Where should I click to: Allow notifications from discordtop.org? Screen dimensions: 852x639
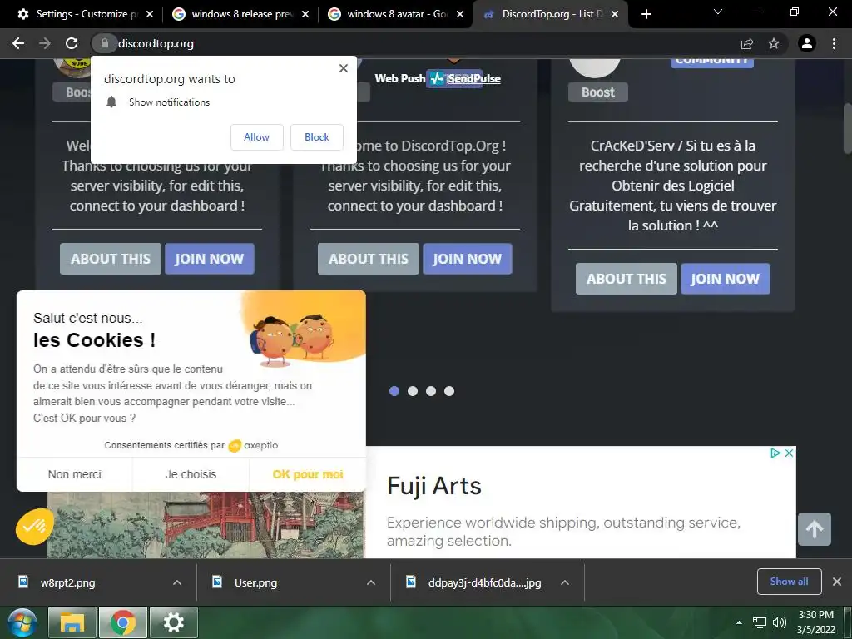(256, 137)
